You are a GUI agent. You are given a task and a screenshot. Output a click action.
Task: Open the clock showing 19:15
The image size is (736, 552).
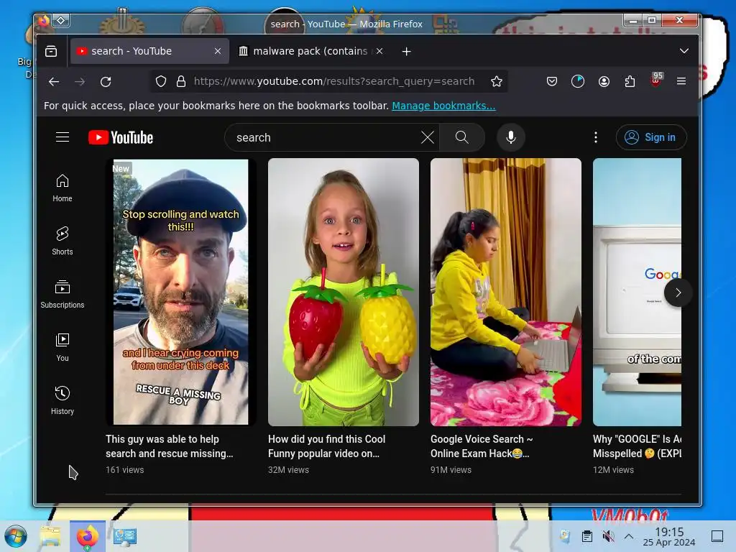(669, 536)
